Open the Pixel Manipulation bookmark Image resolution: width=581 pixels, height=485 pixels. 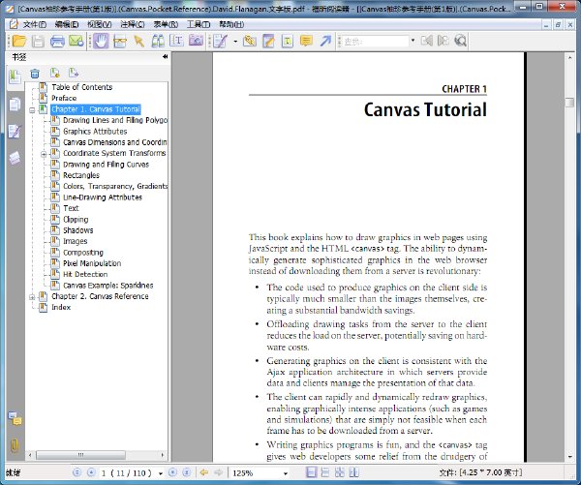92,263
